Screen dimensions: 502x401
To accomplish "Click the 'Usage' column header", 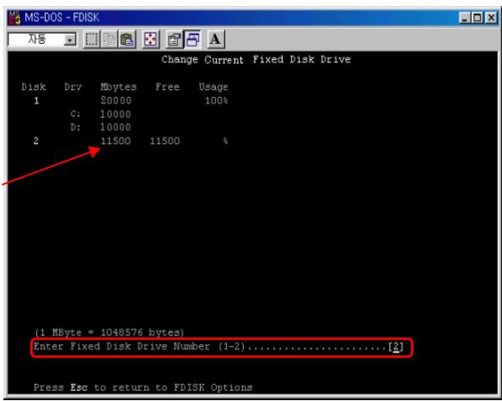I will (213, 88).
